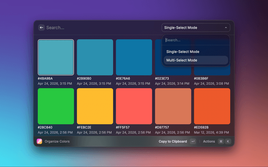Click the K key icon
The height and width of the screenshot is (167, 268).
point(228,142)
